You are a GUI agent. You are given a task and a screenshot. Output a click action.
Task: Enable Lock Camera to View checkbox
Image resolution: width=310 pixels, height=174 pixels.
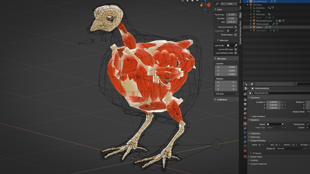pyautogui.click(x=235, y=53)
